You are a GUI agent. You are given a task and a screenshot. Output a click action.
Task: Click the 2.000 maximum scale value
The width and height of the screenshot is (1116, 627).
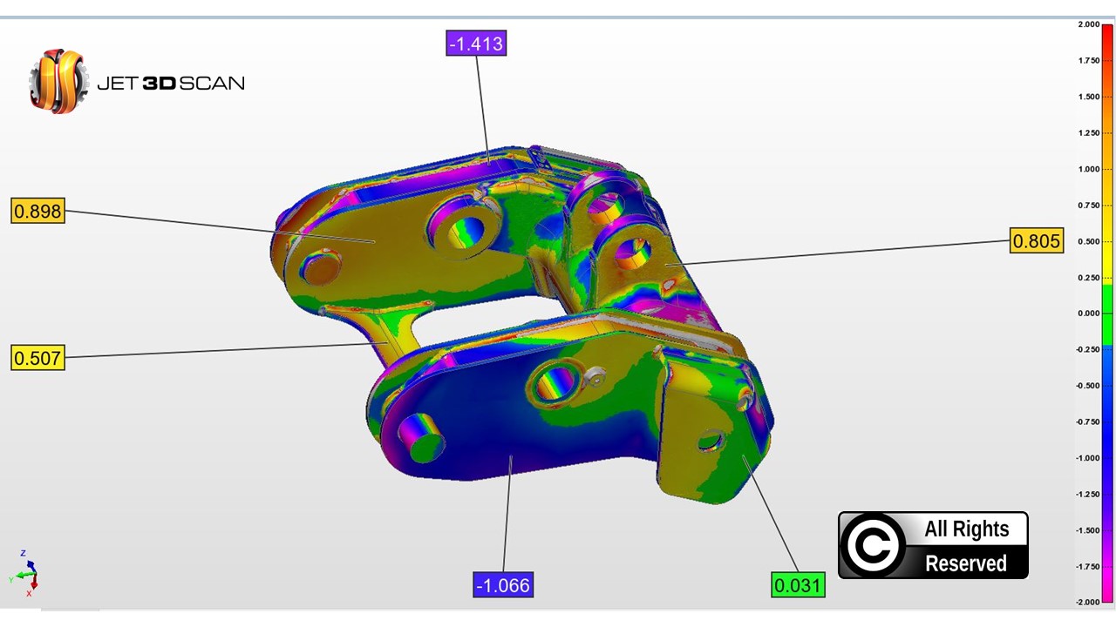1088,24
